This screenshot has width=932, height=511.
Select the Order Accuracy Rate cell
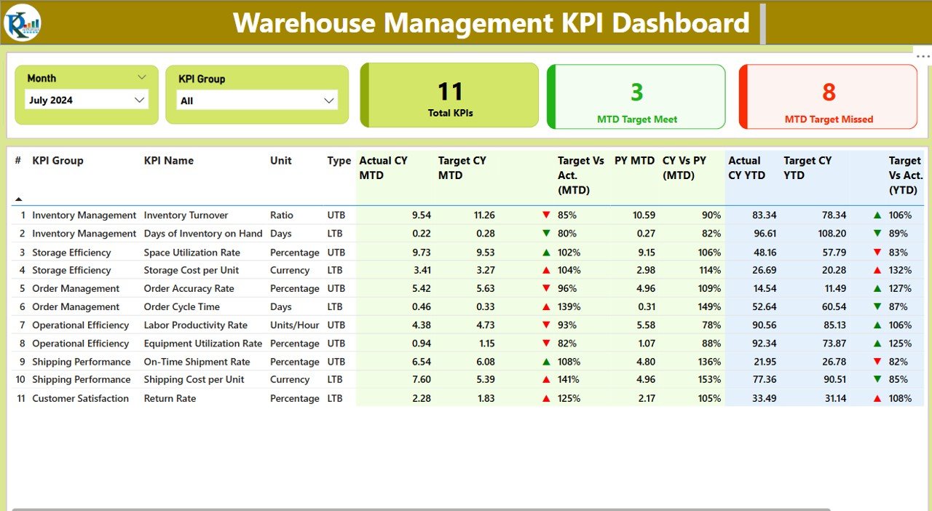pos(189,288)
